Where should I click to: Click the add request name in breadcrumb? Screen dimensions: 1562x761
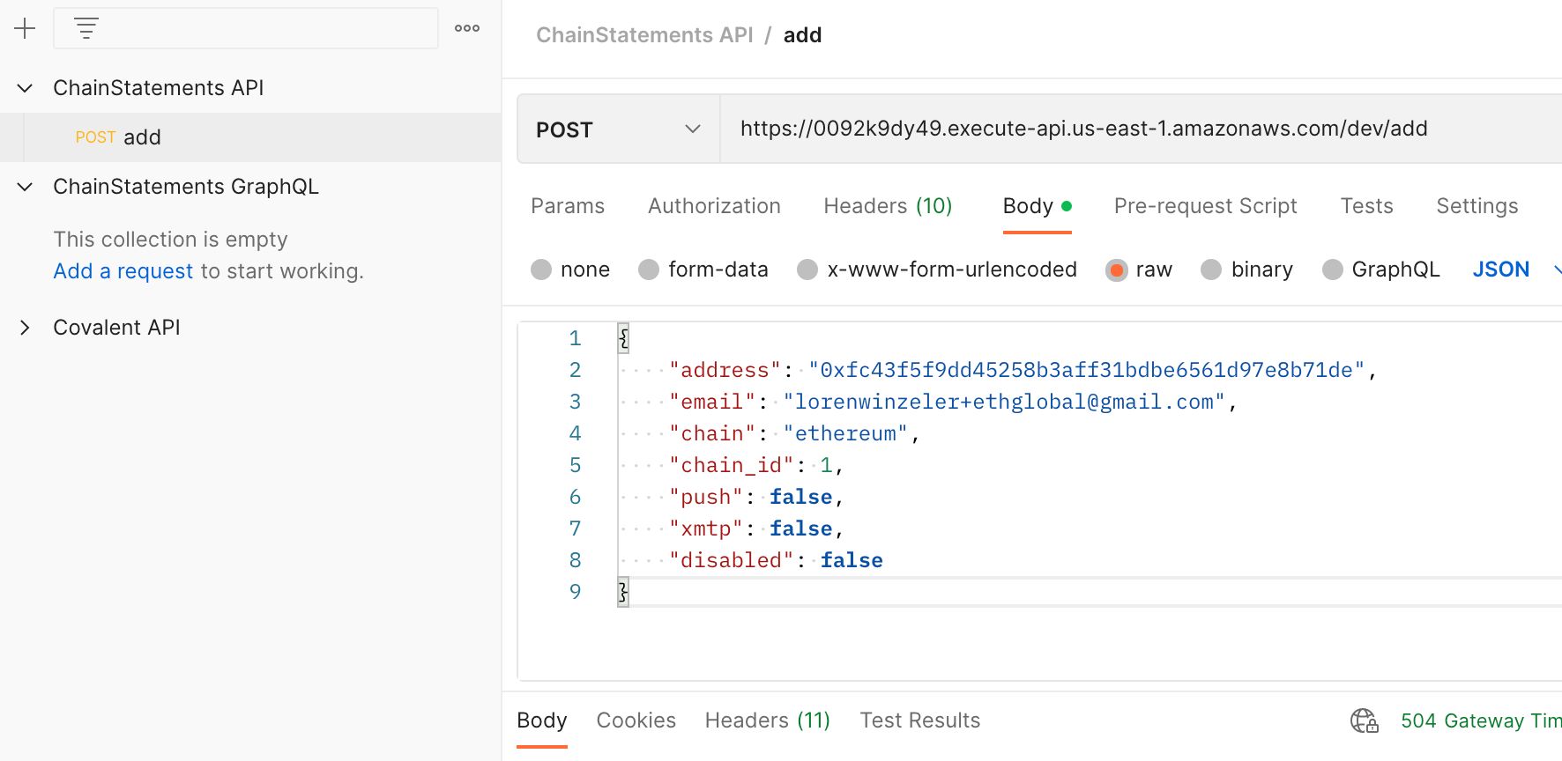pyautogui.click(x=802, y=35)
